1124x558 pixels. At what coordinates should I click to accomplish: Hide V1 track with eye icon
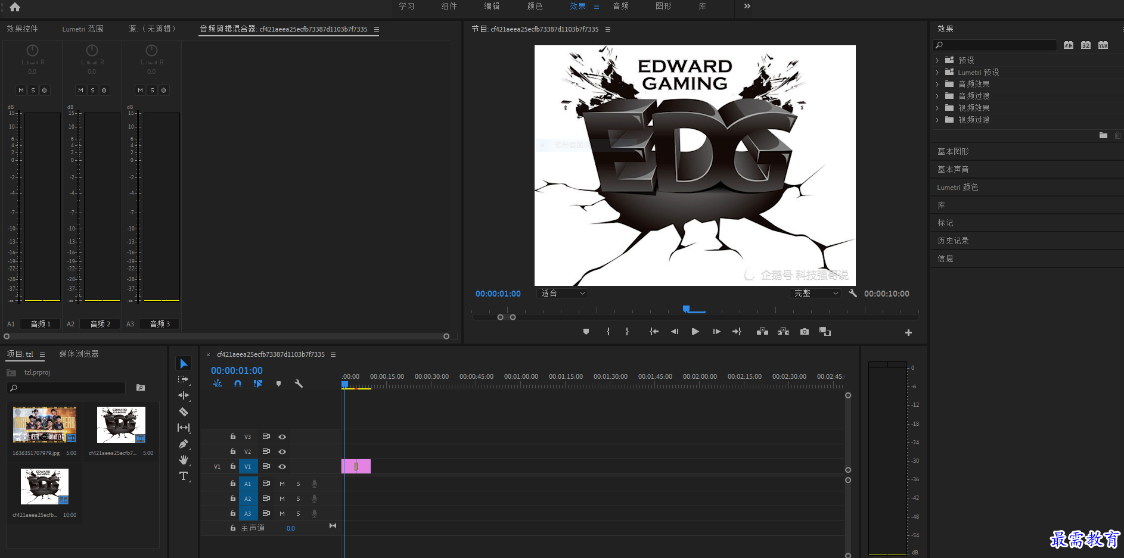[x=282, y=466]
